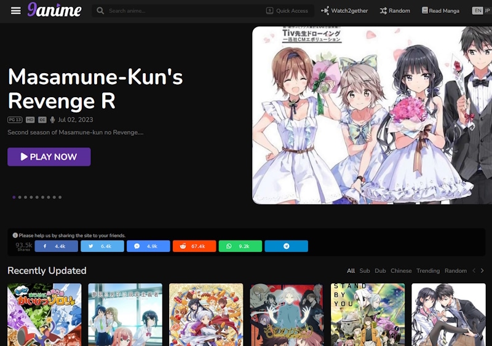Select the fifth carousel dot
The height and width of the screenshot is (346, 492).
pyautogui.click(x=37, y=197)
